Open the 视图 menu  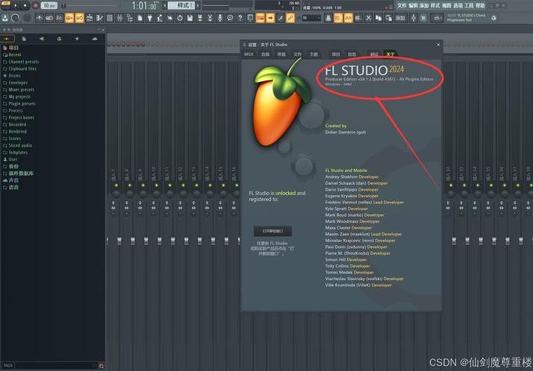pyautogui.click(x=446, y=5)
